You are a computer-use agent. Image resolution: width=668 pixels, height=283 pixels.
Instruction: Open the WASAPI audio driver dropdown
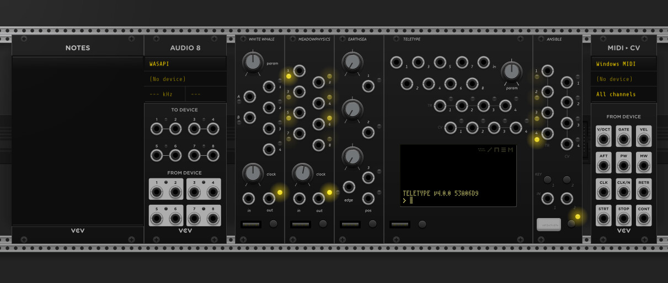(185, 64)
